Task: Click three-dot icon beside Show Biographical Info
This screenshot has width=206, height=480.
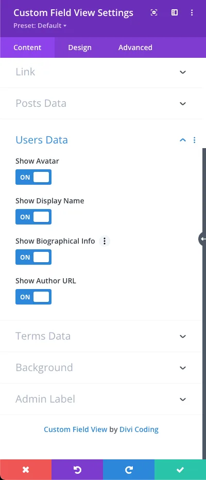Action: (105, 241)
